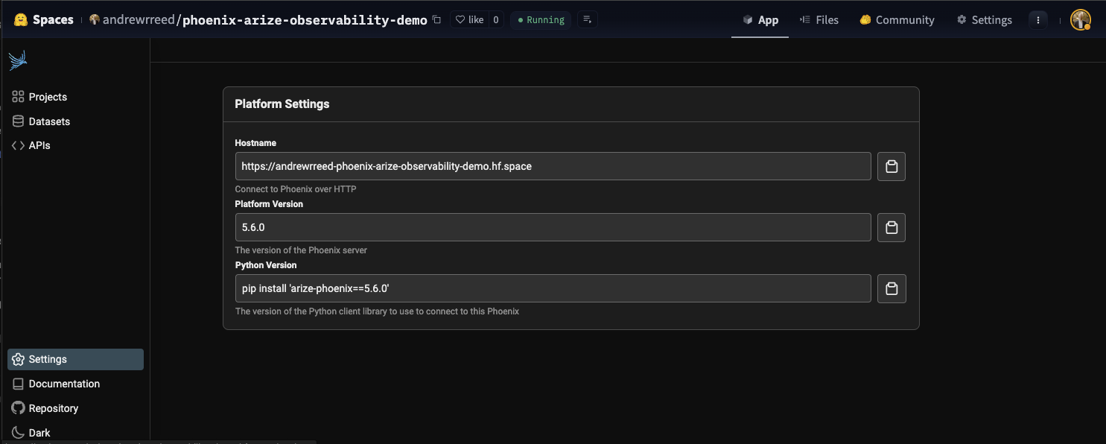1106x444 pixels.
Task: Open the three-dot more options menu
Action: tap(1037, 20)
